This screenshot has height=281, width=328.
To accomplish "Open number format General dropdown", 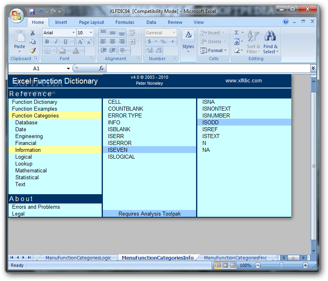I will (174, 33).
